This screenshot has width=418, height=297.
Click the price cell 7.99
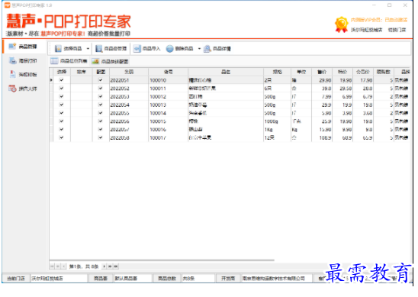(322, 97)
